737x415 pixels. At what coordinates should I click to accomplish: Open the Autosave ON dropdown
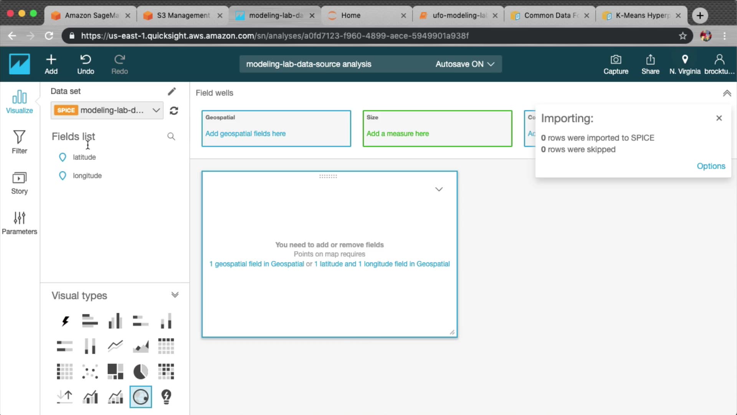pyautogui.click(x=464, y=64)
